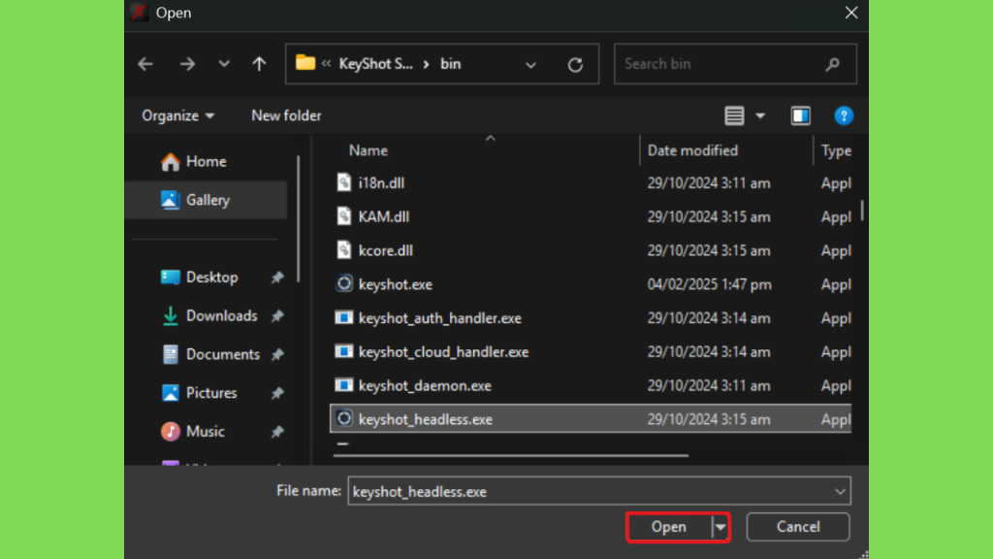
Task: Click the pin icon beside Music
Action: click(x=277, y=432)
